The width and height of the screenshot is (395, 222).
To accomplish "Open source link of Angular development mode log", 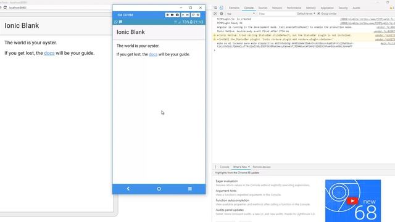I will [x=386, y=27].
